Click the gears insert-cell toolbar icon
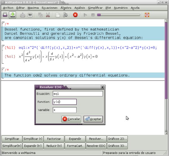 [x=65, y=15]
